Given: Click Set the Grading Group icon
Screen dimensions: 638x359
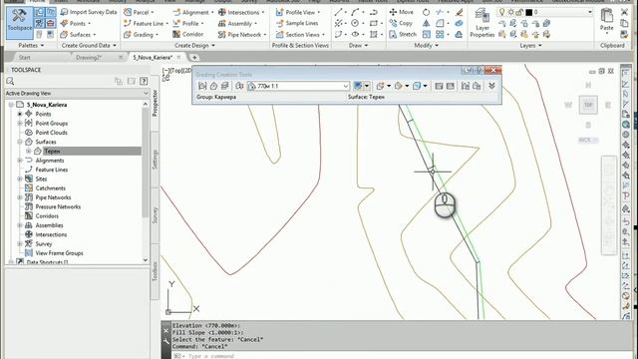Looking at the screenshot, I should click(x=202, y=86).
